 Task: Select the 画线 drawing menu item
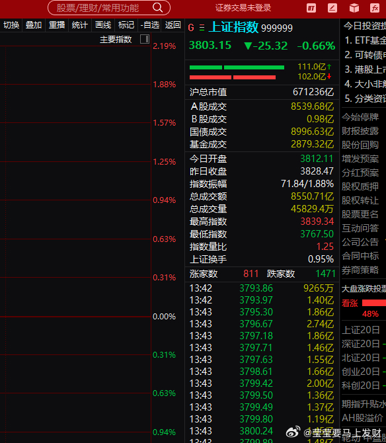point(103,25)
